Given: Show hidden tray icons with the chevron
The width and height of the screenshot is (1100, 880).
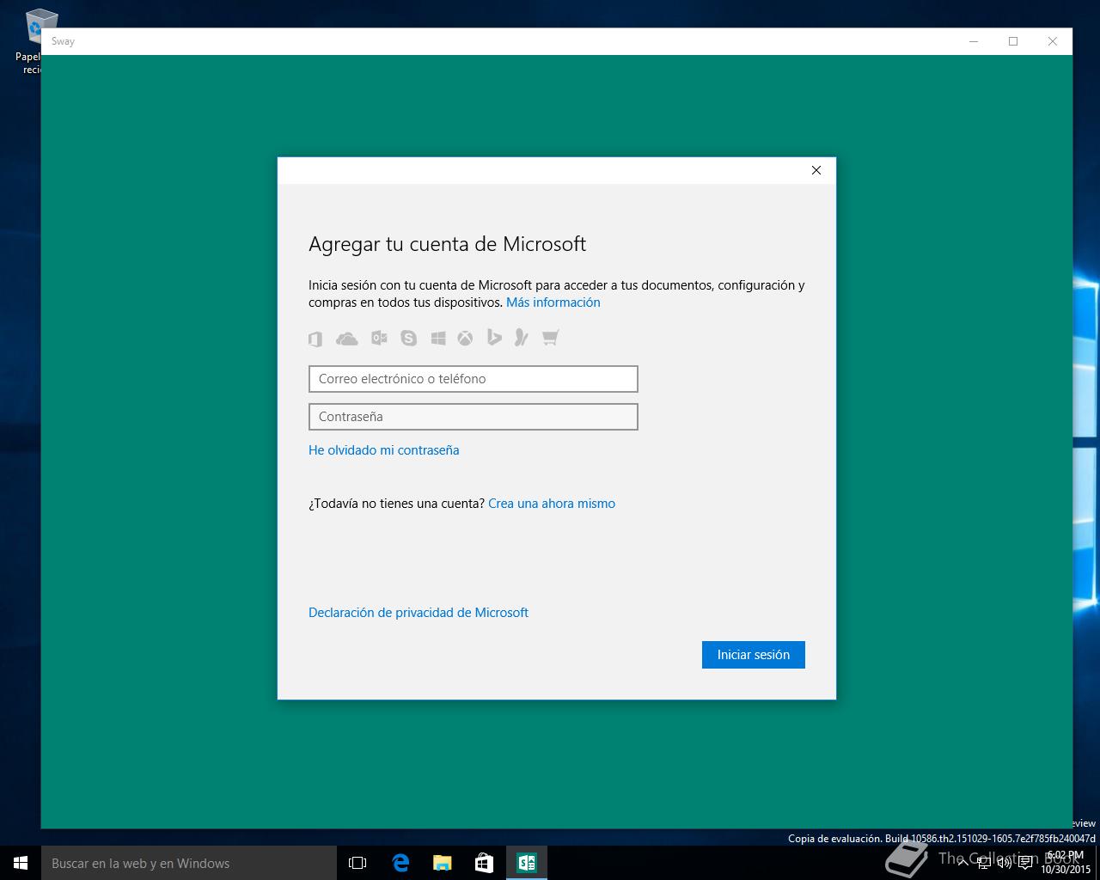Looking at the screenshot, I should pyautogui.click(x=963, y=863).
